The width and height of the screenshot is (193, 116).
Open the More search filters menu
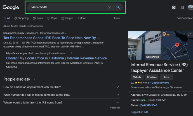tap(82, 18)
